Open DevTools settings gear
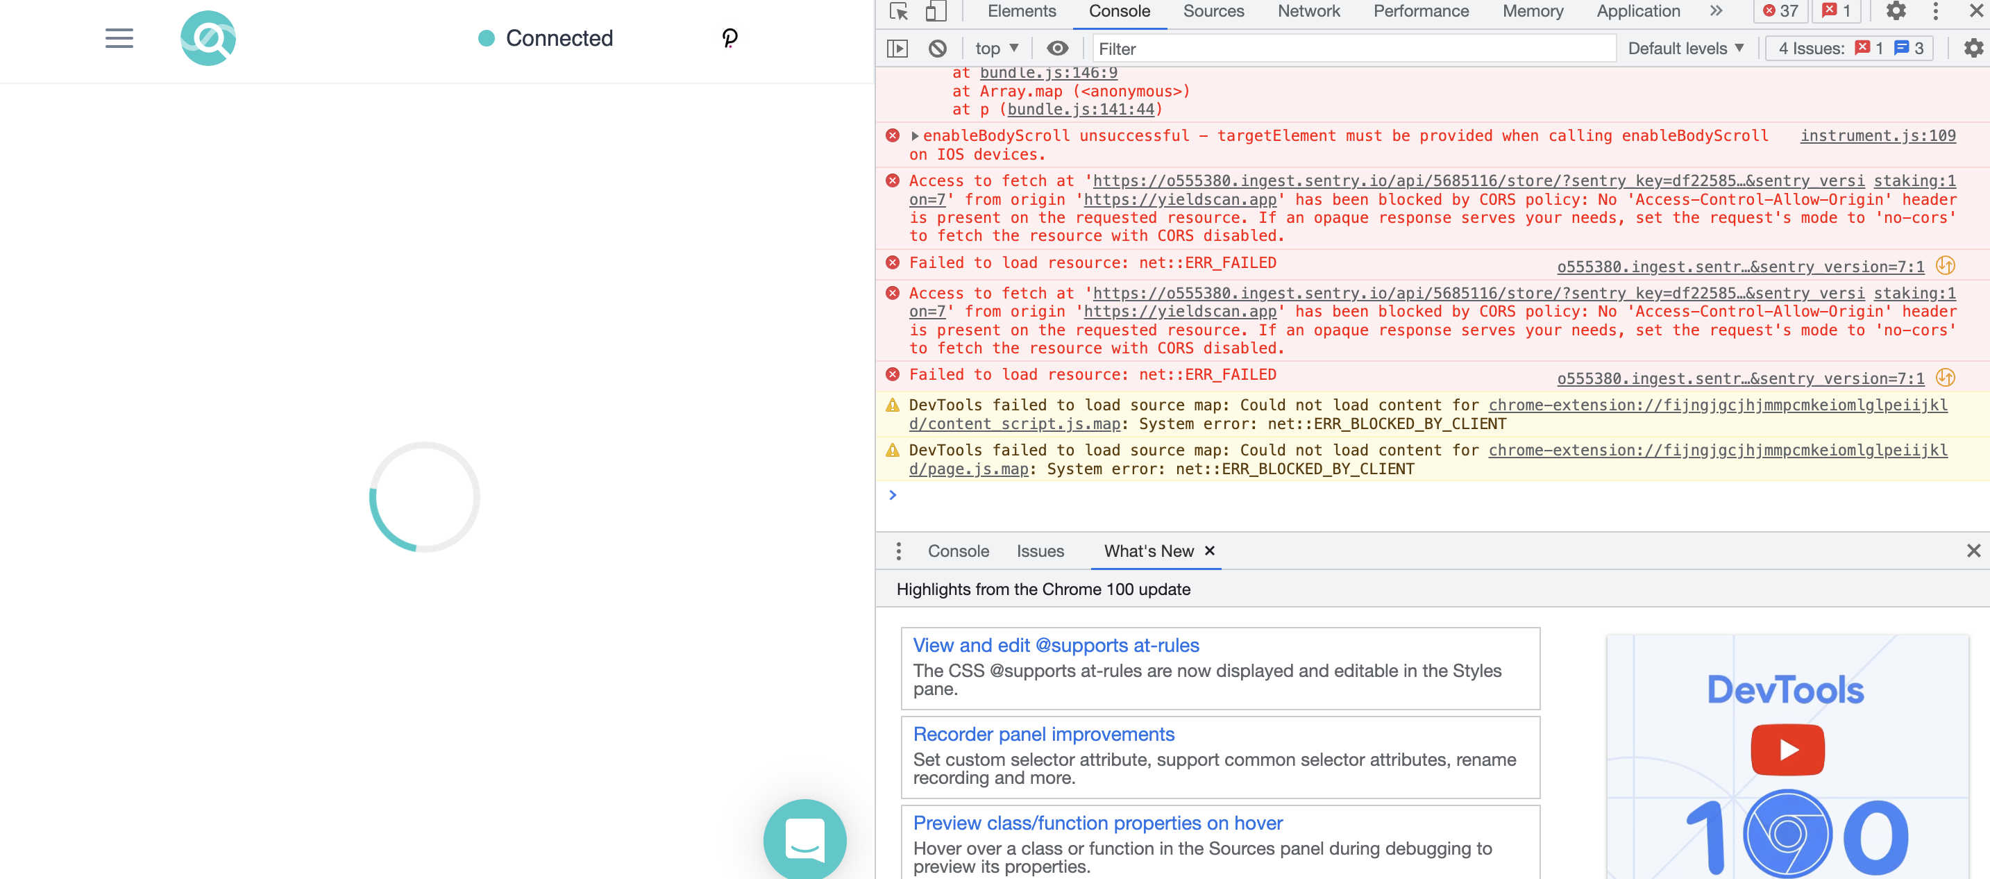This screenshot has width=1990, height=879. pos(1896,12)
